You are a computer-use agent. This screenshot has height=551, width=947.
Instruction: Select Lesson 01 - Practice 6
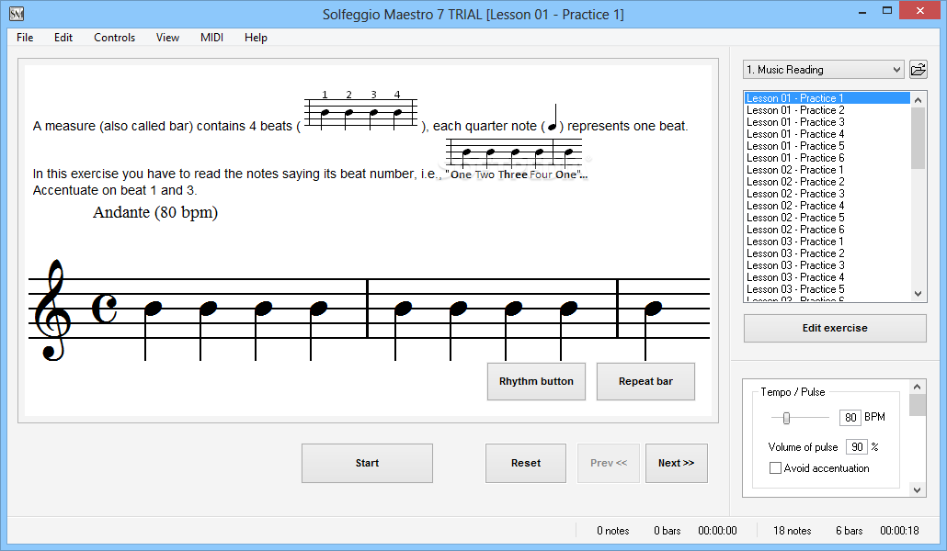pos(827,158)
